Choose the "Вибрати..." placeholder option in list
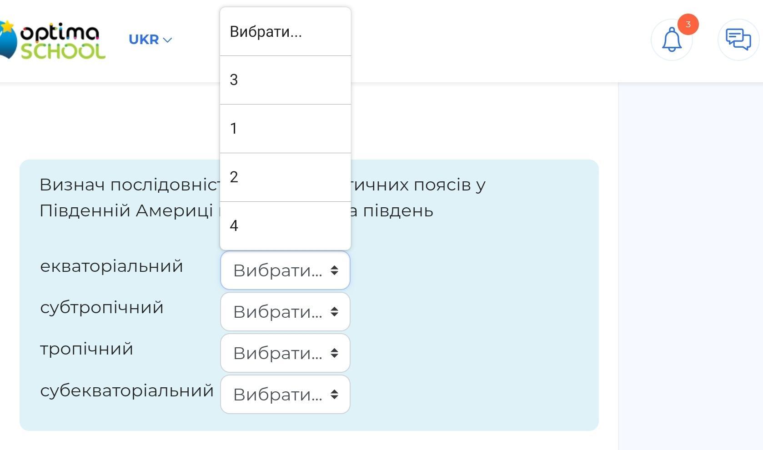 [285, 32]
